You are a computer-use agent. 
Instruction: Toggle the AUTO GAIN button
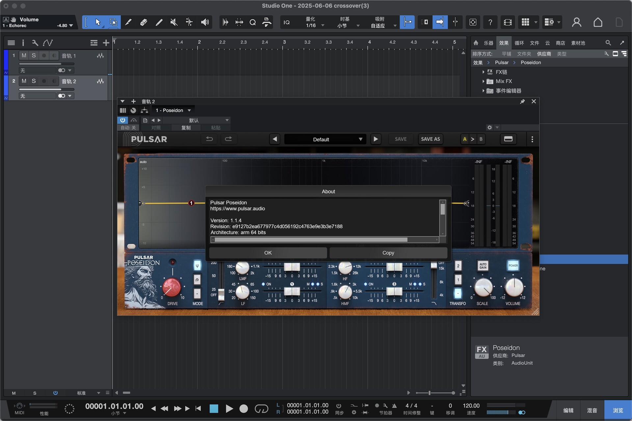click(x=483, y=266)
